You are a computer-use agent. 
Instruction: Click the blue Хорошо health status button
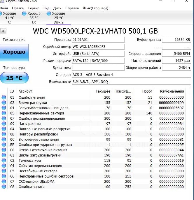tap(14, 53)
